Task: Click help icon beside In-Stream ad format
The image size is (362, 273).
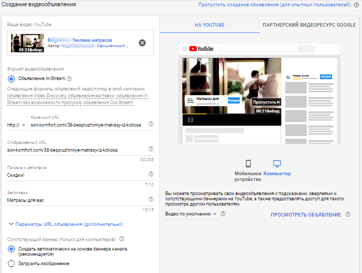Action: [x=70, y=78]
